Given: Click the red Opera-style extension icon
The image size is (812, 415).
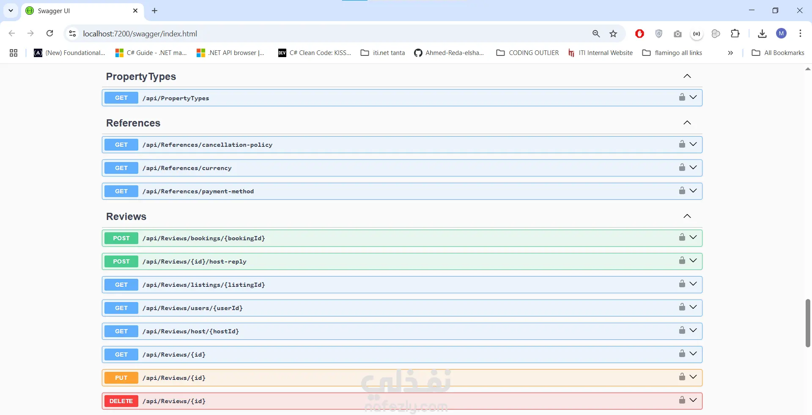Looking at the screenshot, I should pos(639,33).
